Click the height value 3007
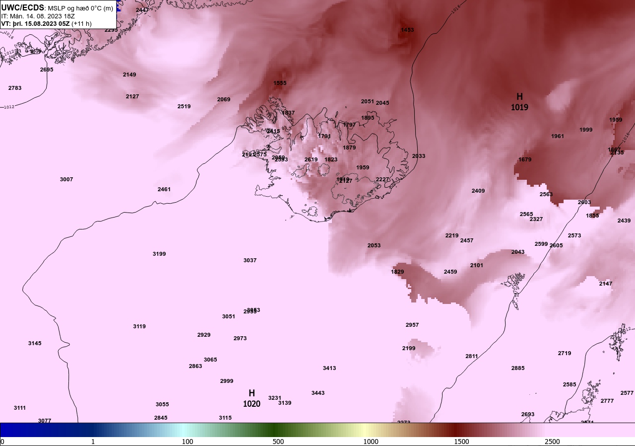The image size is (635, 446). click(66, 179)
